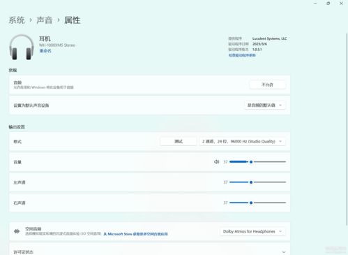Click the 右声道 row label
This screenshot has width=348, height=255.
click(20, 203)
